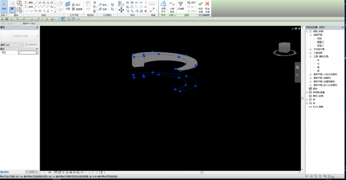Click the view scale 1 : 100
The width and height of the screenshot is (346, 180).
(47, 173)
